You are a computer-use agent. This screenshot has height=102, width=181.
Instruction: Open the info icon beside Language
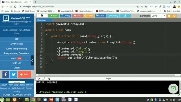point(169,16)
